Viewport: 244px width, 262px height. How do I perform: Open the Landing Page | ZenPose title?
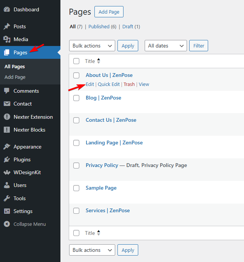[114, 142]
